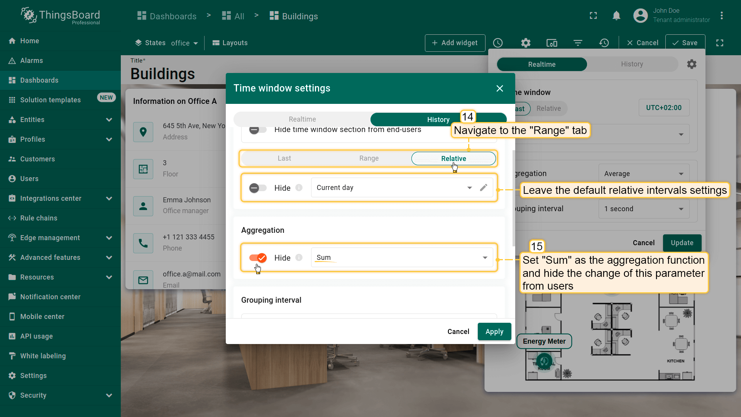Open version control history icon
Image resolution: width=741 pixels, height=417 pixels.
click(x=604, y=43)
